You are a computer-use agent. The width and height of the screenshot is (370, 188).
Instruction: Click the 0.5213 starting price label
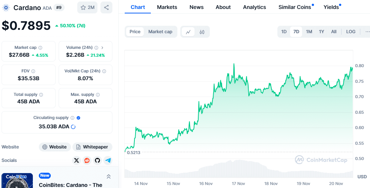pyautogui.click(x=134, y=153)
